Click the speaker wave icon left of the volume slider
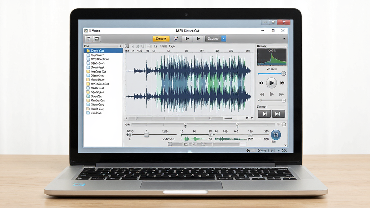Image resolution: width=370 pixels, height=208 pixels. (129, 135)
